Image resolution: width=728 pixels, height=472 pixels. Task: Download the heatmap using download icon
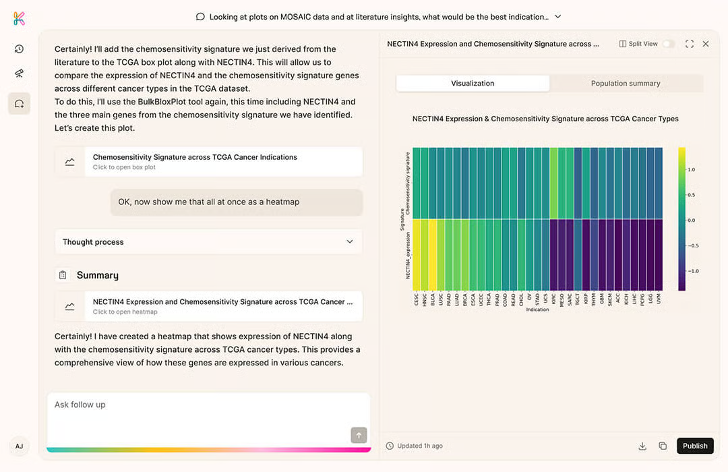642,446
